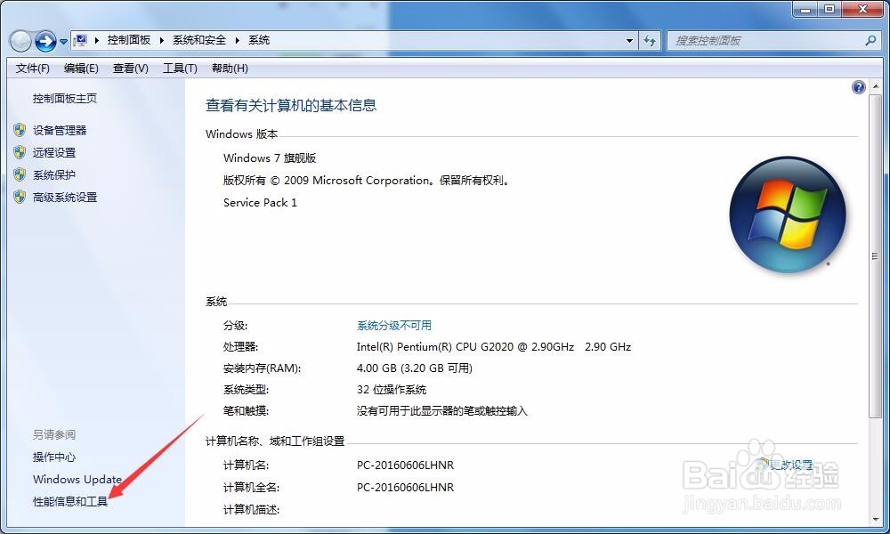The width and height of the screenshot is (890, 534).
Task: Open the 工具(T) menu
Action: click(x=180, y=69)
